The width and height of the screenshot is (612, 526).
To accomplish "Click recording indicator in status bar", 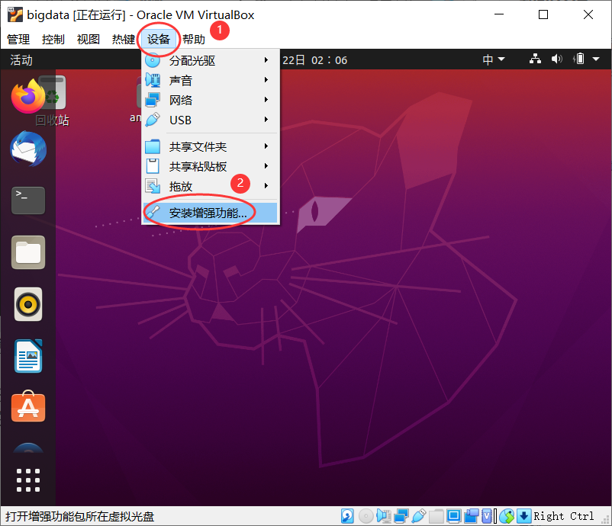I will tap(471, 516).
